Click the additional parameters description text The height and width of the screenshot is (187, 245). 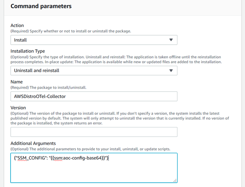tap(90, 149)
